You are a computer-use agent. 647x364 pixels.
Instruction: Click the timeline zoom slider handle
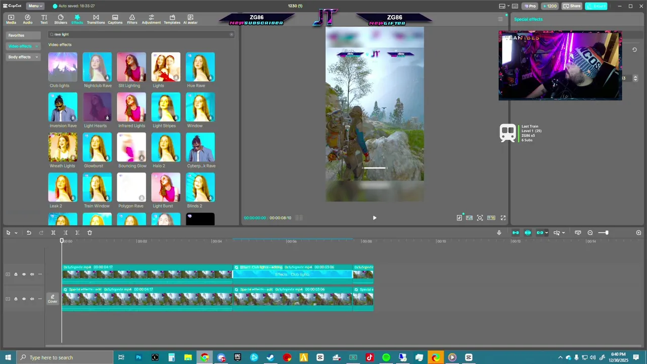click(607, 233)
